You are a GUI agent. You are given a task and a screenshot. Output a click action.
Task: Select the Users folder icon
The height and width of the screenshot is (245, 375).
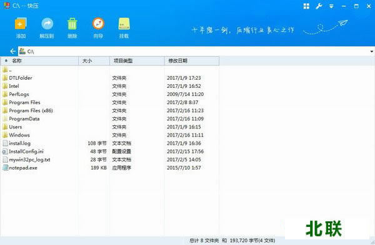[x=5, y=127]
